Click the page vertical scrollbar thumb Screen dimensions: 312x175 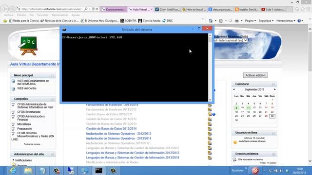pos(310,52)
